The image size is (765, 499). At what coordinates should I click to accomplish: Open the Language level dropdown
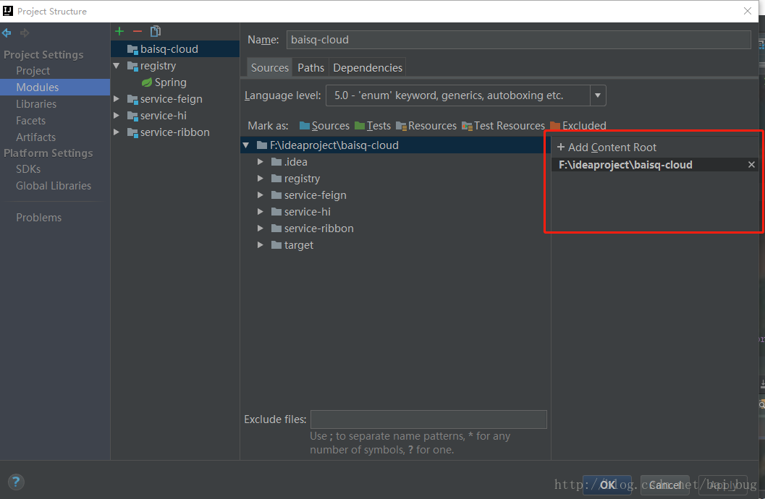click(x=598, y=95)
